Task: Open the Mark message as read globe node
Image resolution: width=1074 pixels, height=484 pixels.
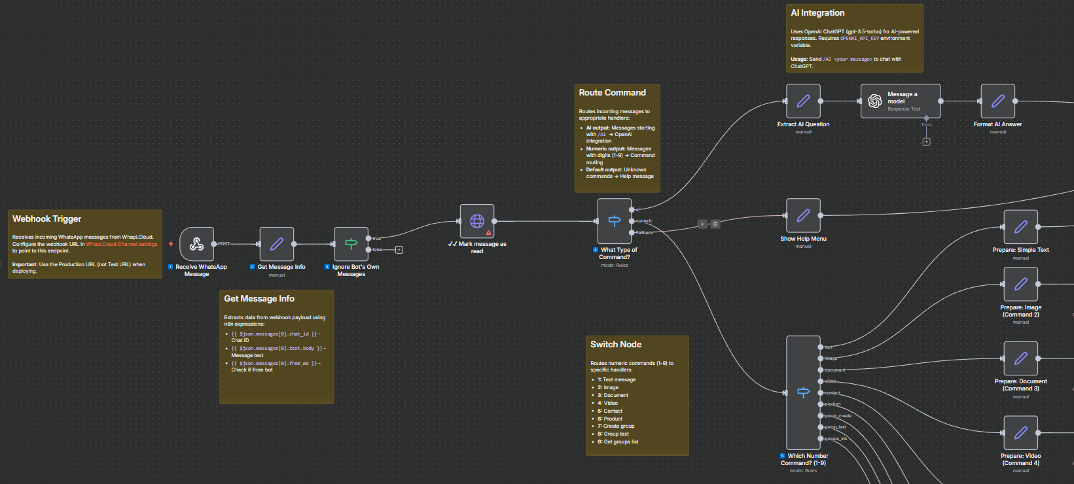Action: pyautogui.click(x=477, y=221)
